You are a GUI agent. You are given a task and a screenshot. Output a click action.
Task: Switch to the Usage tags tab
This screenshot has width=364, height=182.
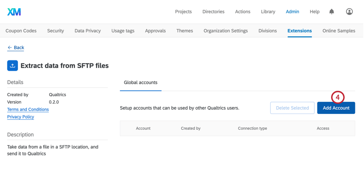[x=123, y=31]
